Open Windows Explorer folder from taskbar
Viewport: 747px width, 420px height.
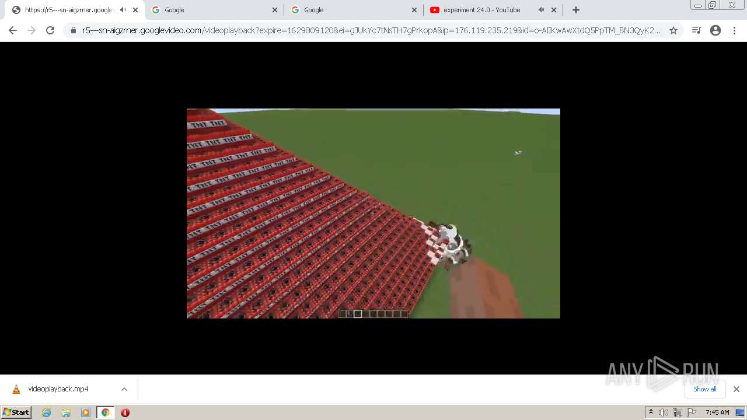[66, 412]
